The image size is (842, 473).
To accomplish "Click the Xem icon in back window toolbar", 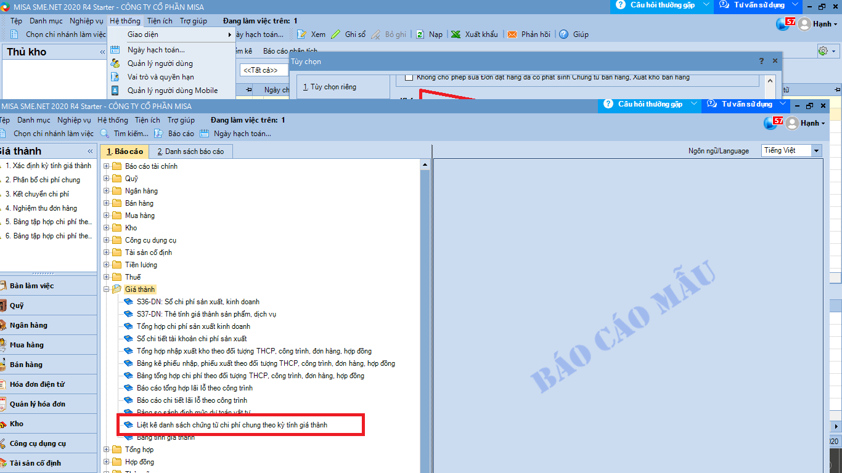I will 302,34.
